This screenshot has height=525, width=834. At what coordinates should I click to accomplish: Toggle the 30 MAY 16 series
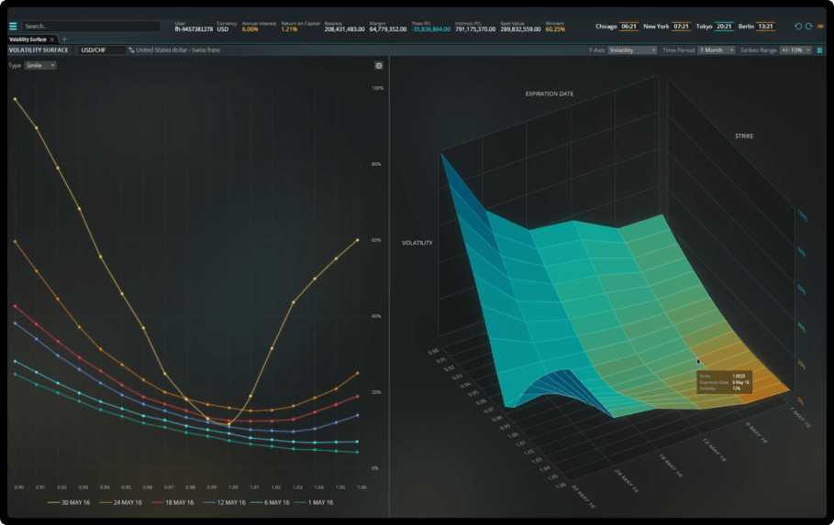pos(76,502)
